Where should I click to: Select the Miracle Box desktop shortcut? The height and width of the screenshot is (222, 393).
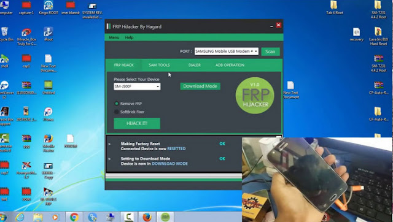[26, 37]
